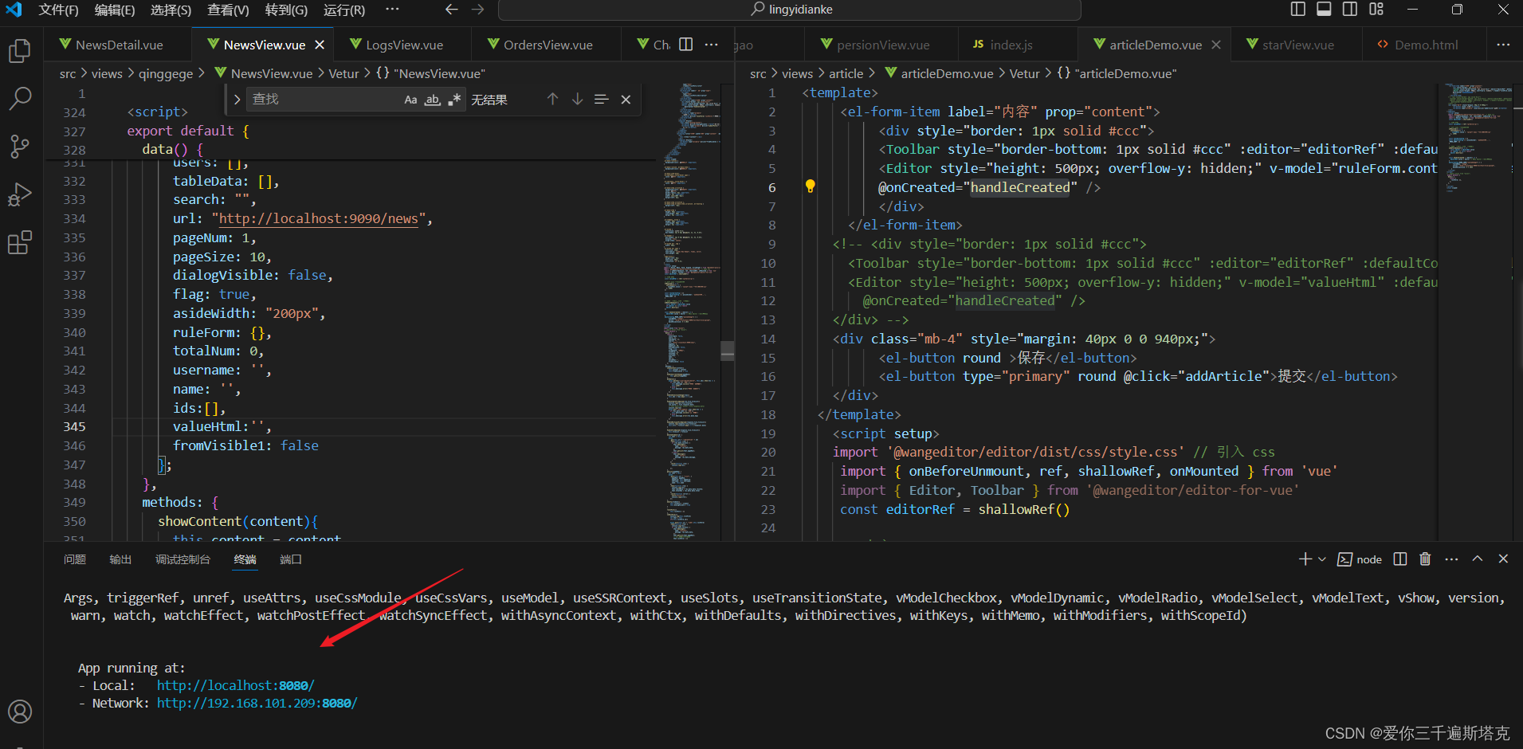Toggle match case (Aa) in the find widget
Viewport: 1523px width, 749px height.
click(410, 99)
